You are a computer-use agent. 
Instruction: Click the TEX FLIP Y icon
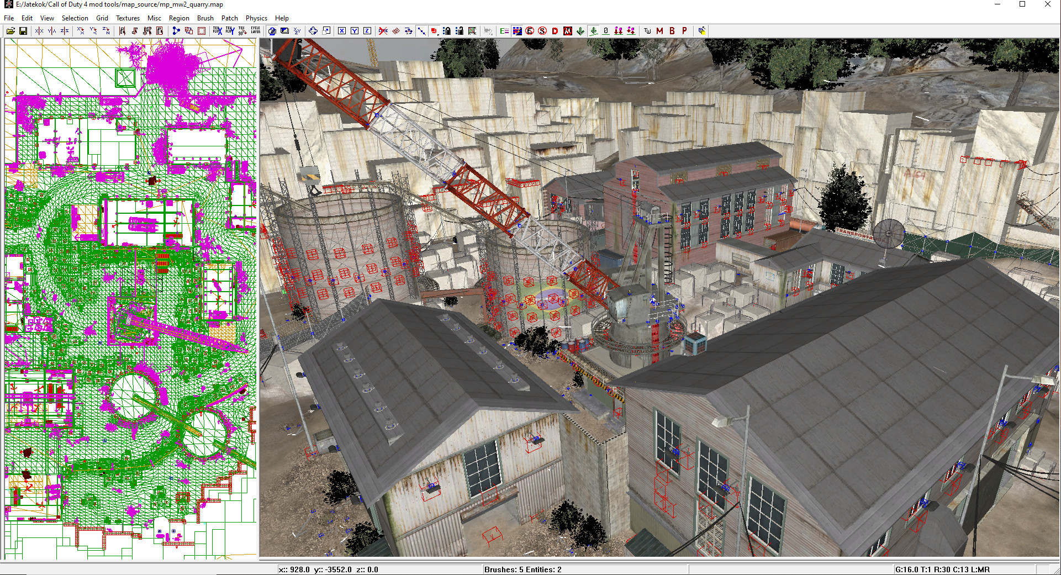click(230, 31)
